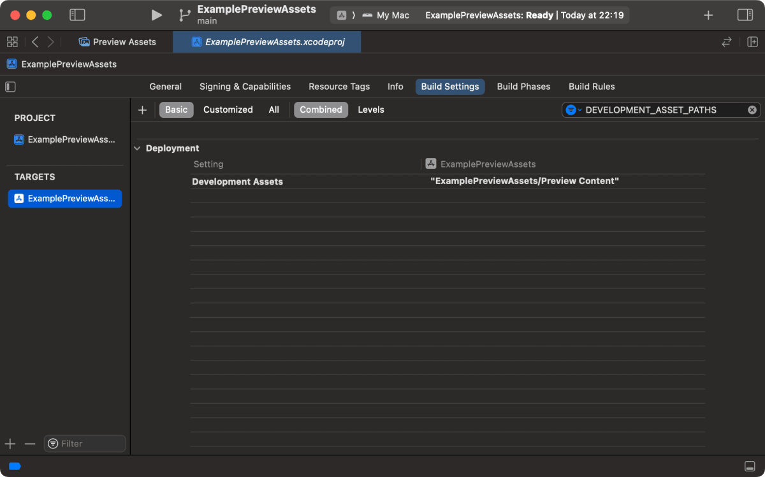This screenshot has height=477, width=765.
Task: Open the Resource Tags tab
Action: pos(339,86)
